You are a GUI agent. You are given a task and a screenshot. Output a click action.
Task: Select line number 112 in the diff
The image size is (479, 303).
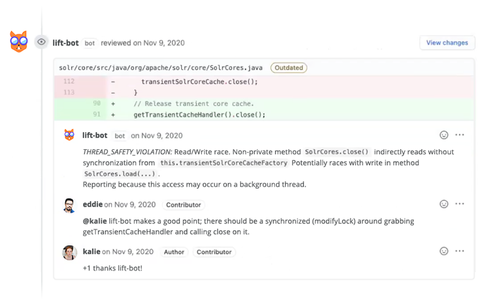69,82
